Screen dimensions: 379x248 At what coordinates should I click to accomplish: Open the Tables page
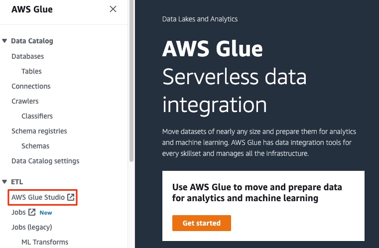pyautogui.click(x=31, y=71)
